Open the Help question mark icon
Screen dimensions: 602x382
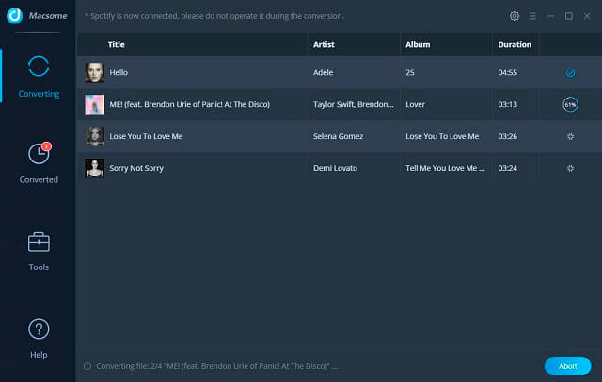coord(39,329)
